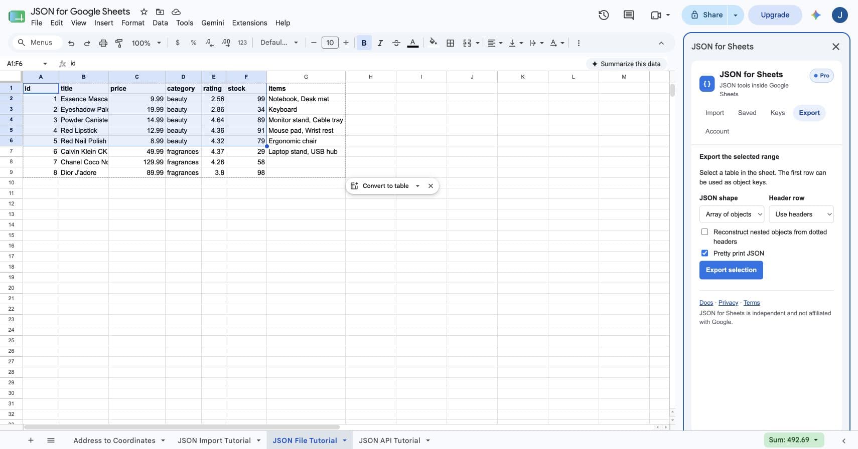Screen dimensions: 858x449
Task: Apply strikethrough formatting
Action: pyautogui.click(x=396, y=43)
